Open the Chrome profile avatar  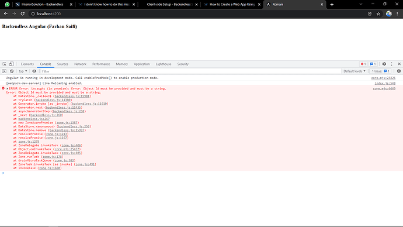click(x=389, y=13)
